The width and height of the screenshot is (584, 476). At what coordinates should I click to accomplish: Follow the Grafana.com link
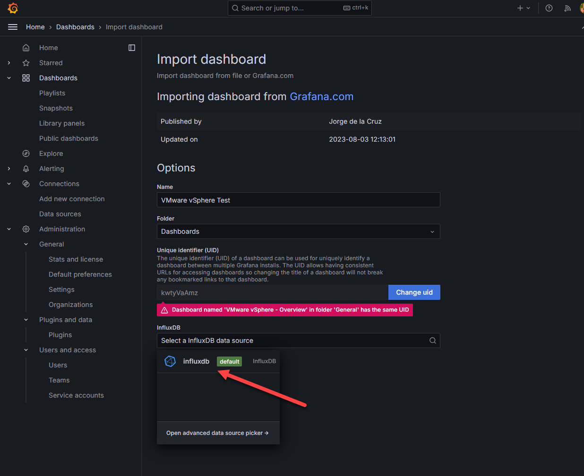pyautogui.click(x=321, y=96)
